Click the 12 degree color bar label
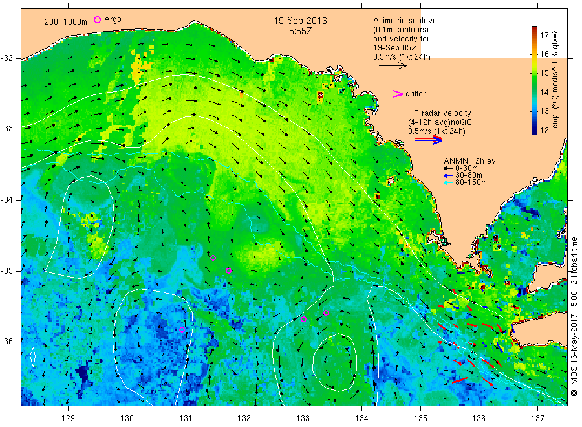The width and height of the screenshot is (582, 427). (x=544, y=130)
